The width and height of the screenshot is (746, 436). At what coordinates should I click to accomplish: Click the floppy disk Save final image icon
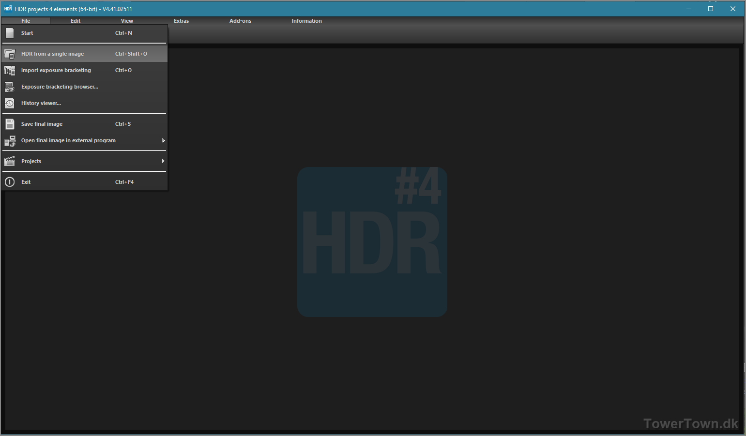(10, 124)
